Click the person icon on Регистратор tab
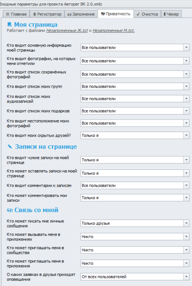This screenshot has width=192, height=286. point(34,13)
